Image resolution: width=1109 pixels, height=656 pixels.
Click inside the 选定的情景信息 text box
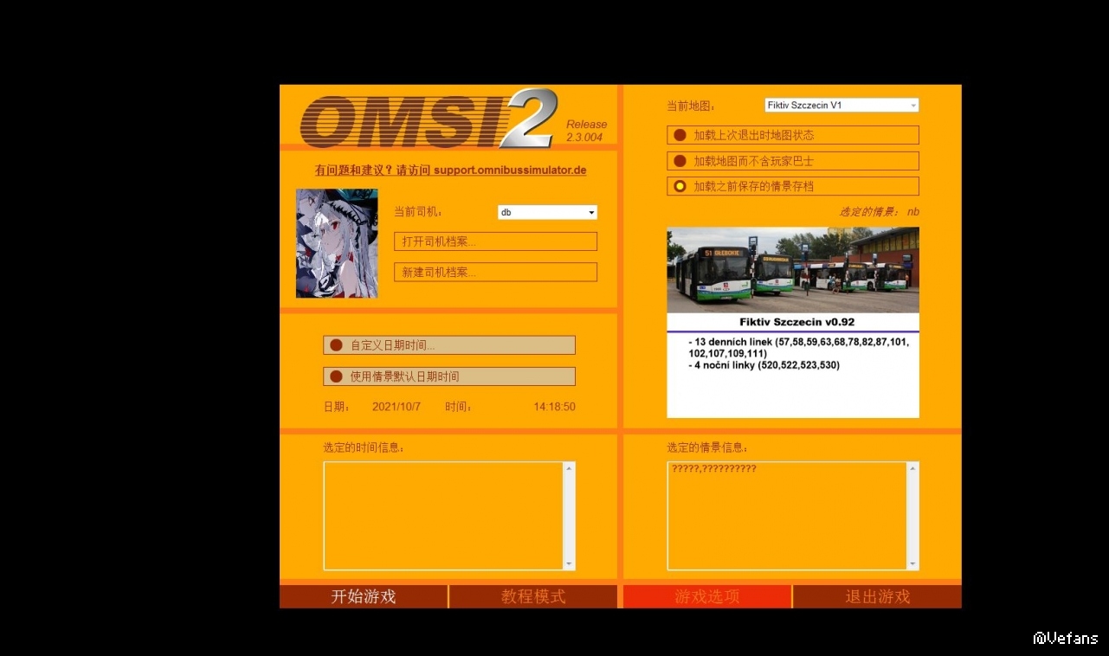tap(787, 516)
